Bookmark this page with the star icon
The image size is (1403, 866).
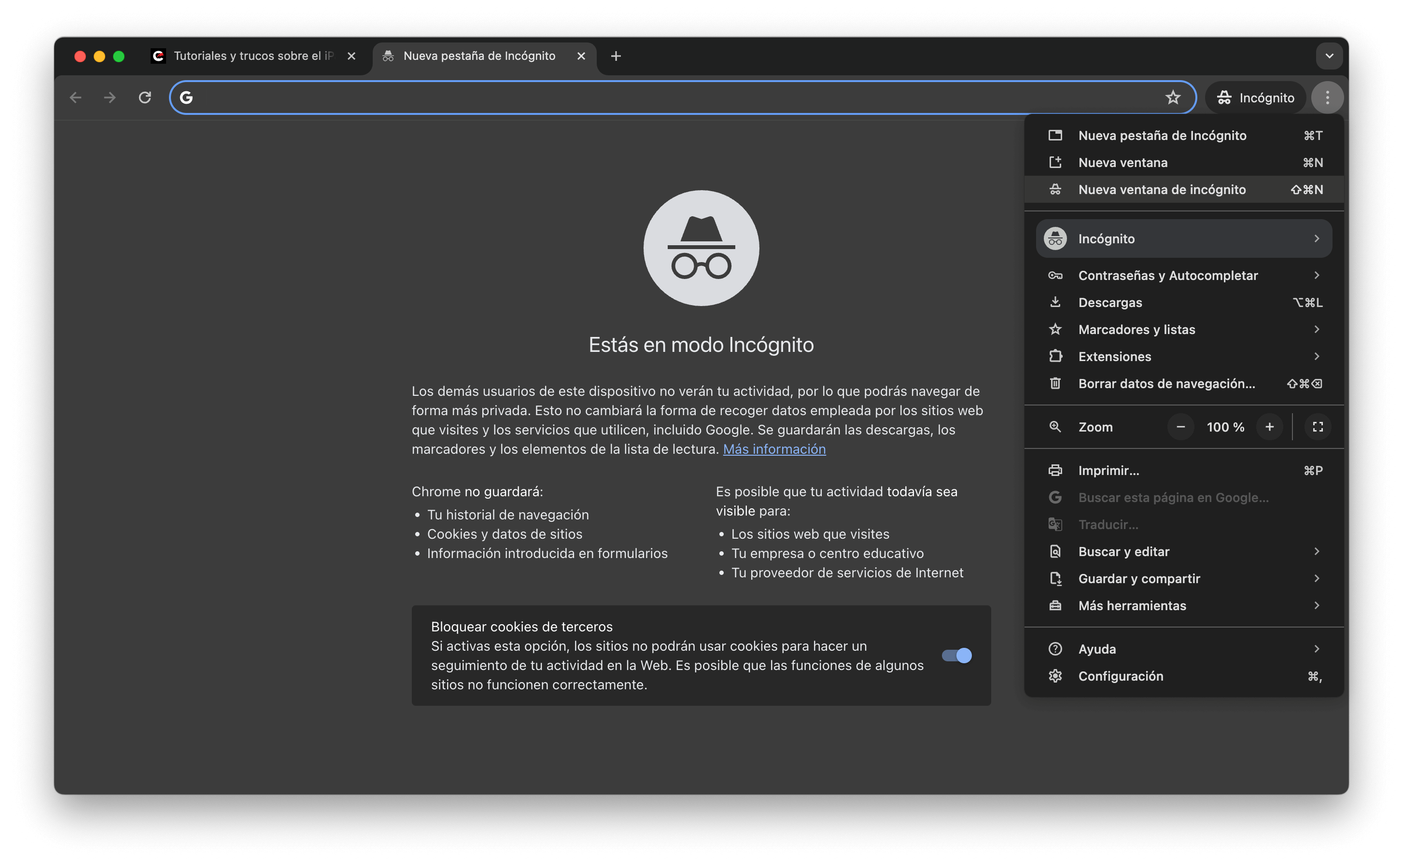tap(1173, 98)
